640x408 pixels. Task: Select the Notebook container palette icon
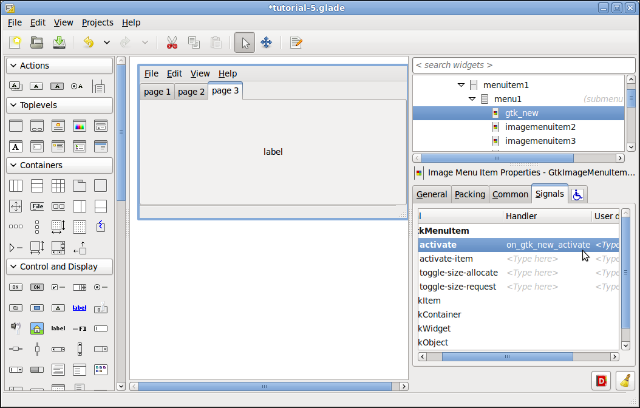79,186
